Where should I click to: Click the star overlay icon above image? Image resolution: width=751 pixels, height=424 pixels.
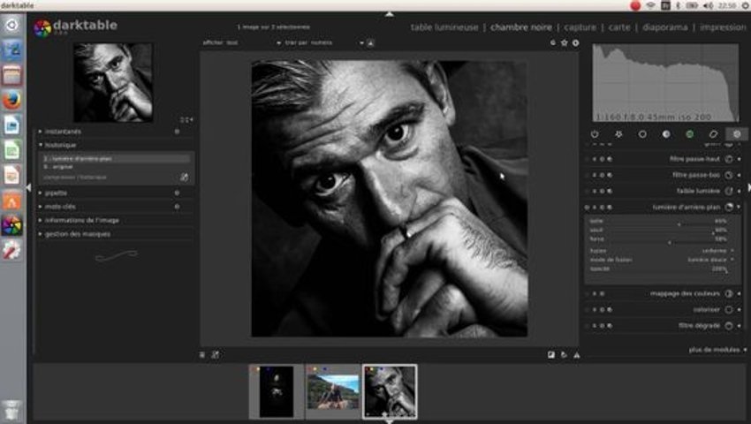point(565,43)
